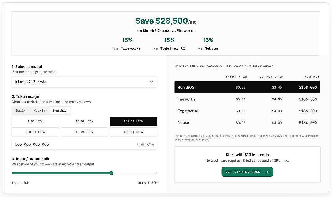332x197 pixels.
Task: Choose the 1 BILLION volume preset
Action: [35, 121]
